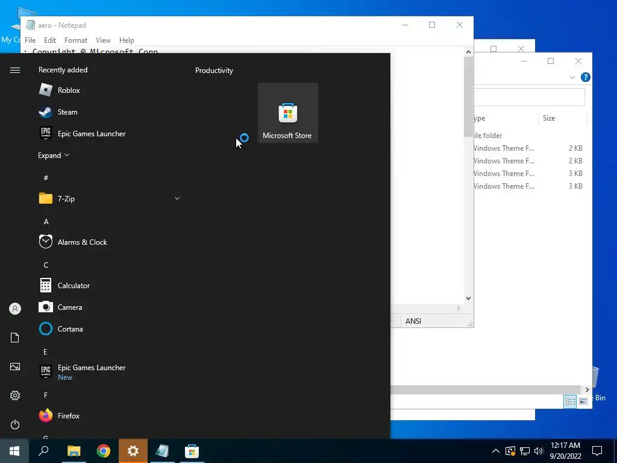Click the Productivity group title

(214, 71)
